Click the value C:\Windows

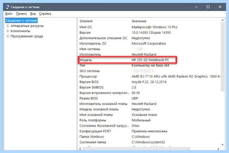pyautogui.click(x=140, y=137)
